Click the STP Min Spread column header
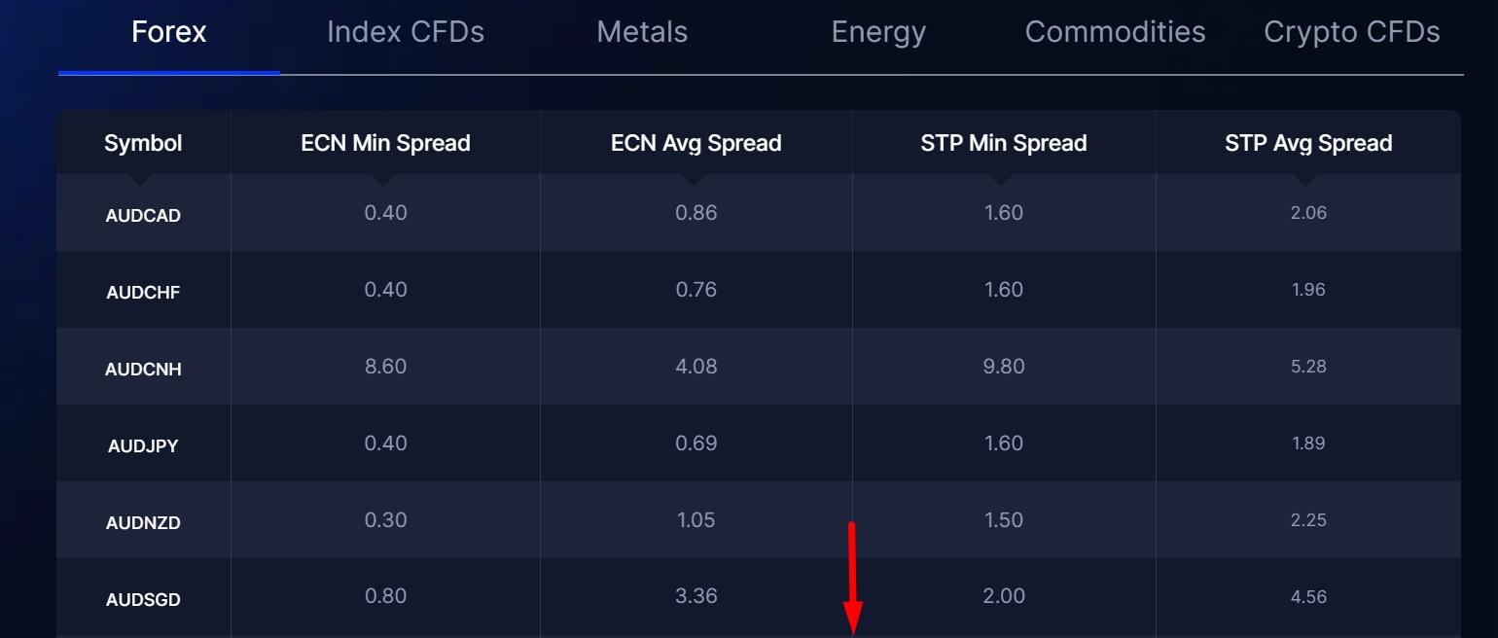1498x638 pixels. tap(1004, 143)
